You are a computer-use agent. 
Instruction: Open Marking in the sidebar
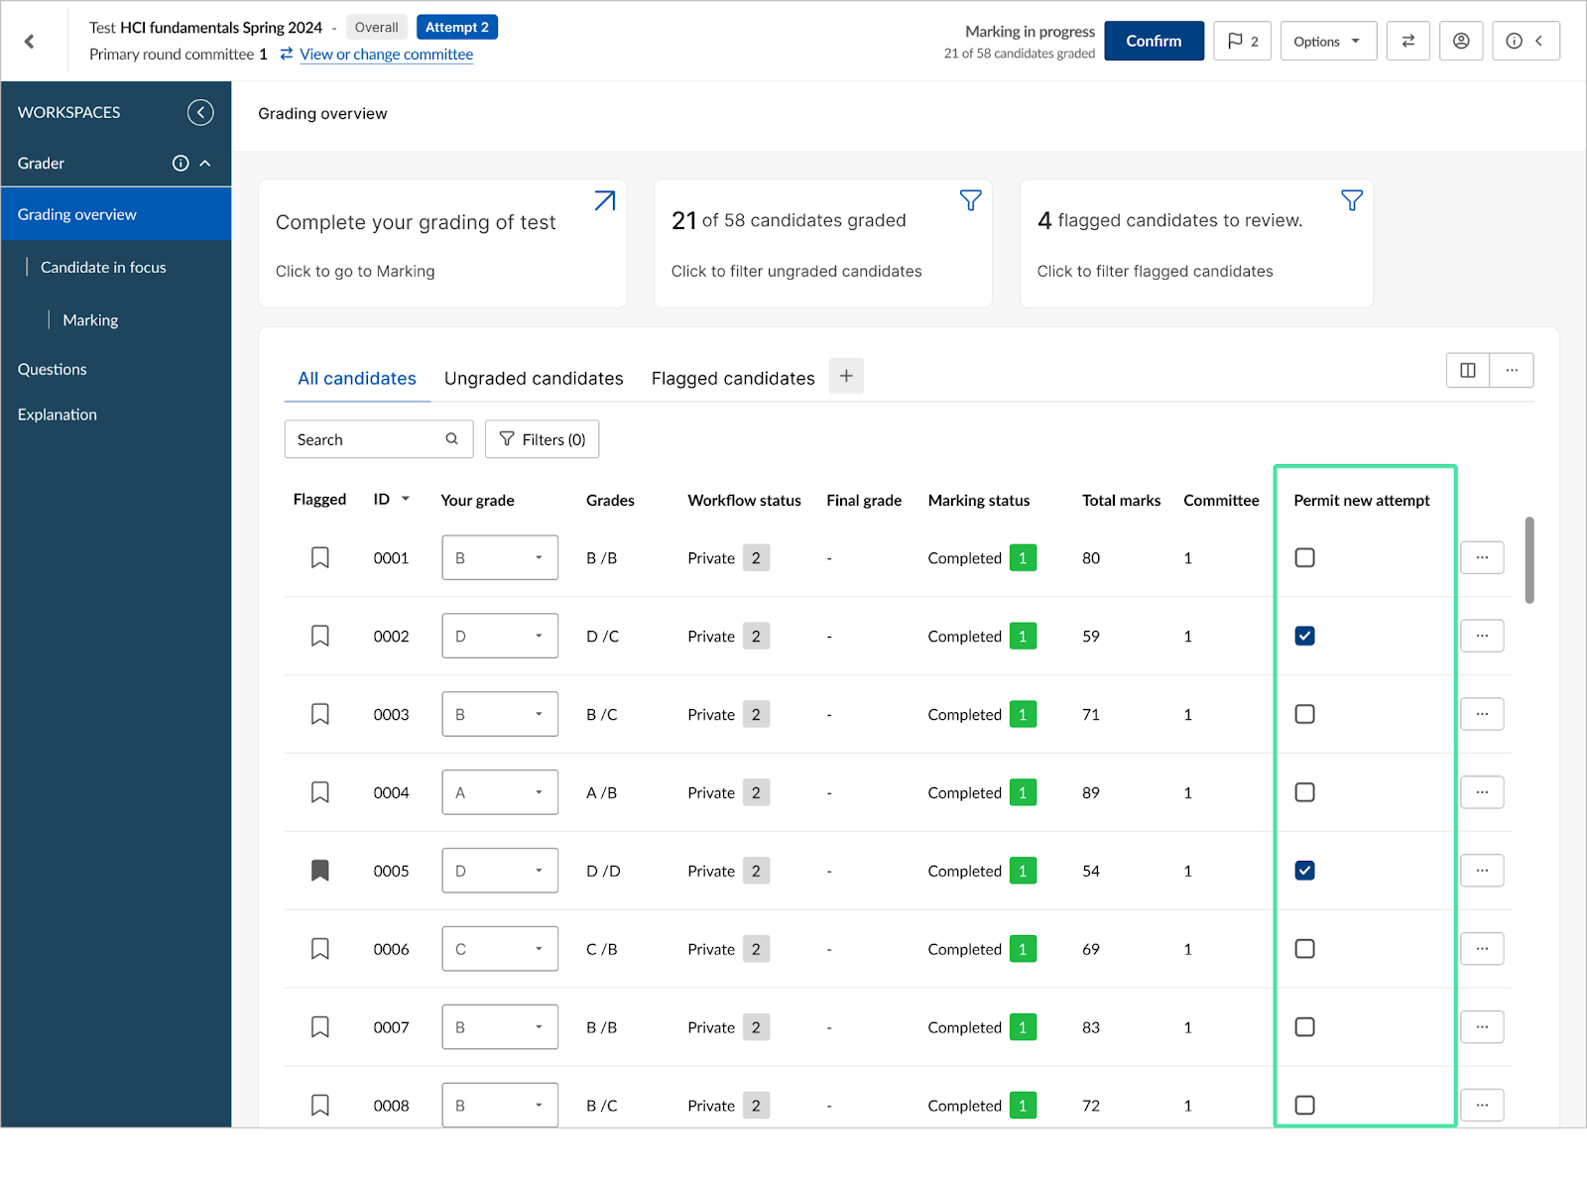coord(90,319)
